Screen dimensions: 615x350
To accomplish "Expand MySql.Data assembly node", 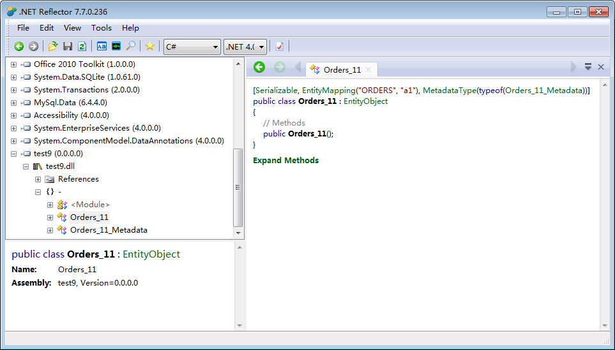I will (x=13, y=103).
